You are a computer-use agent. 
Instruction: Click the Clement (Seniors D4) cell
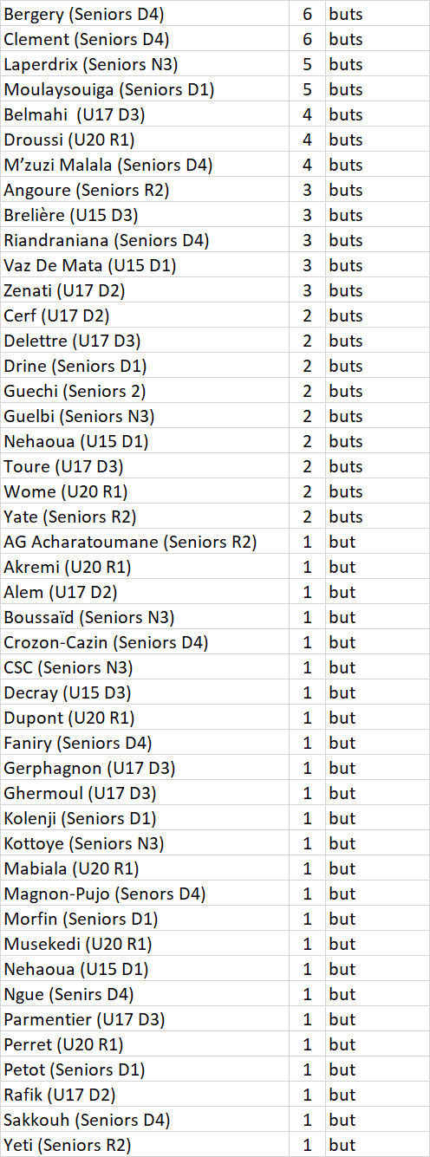[x=145, y=39]
